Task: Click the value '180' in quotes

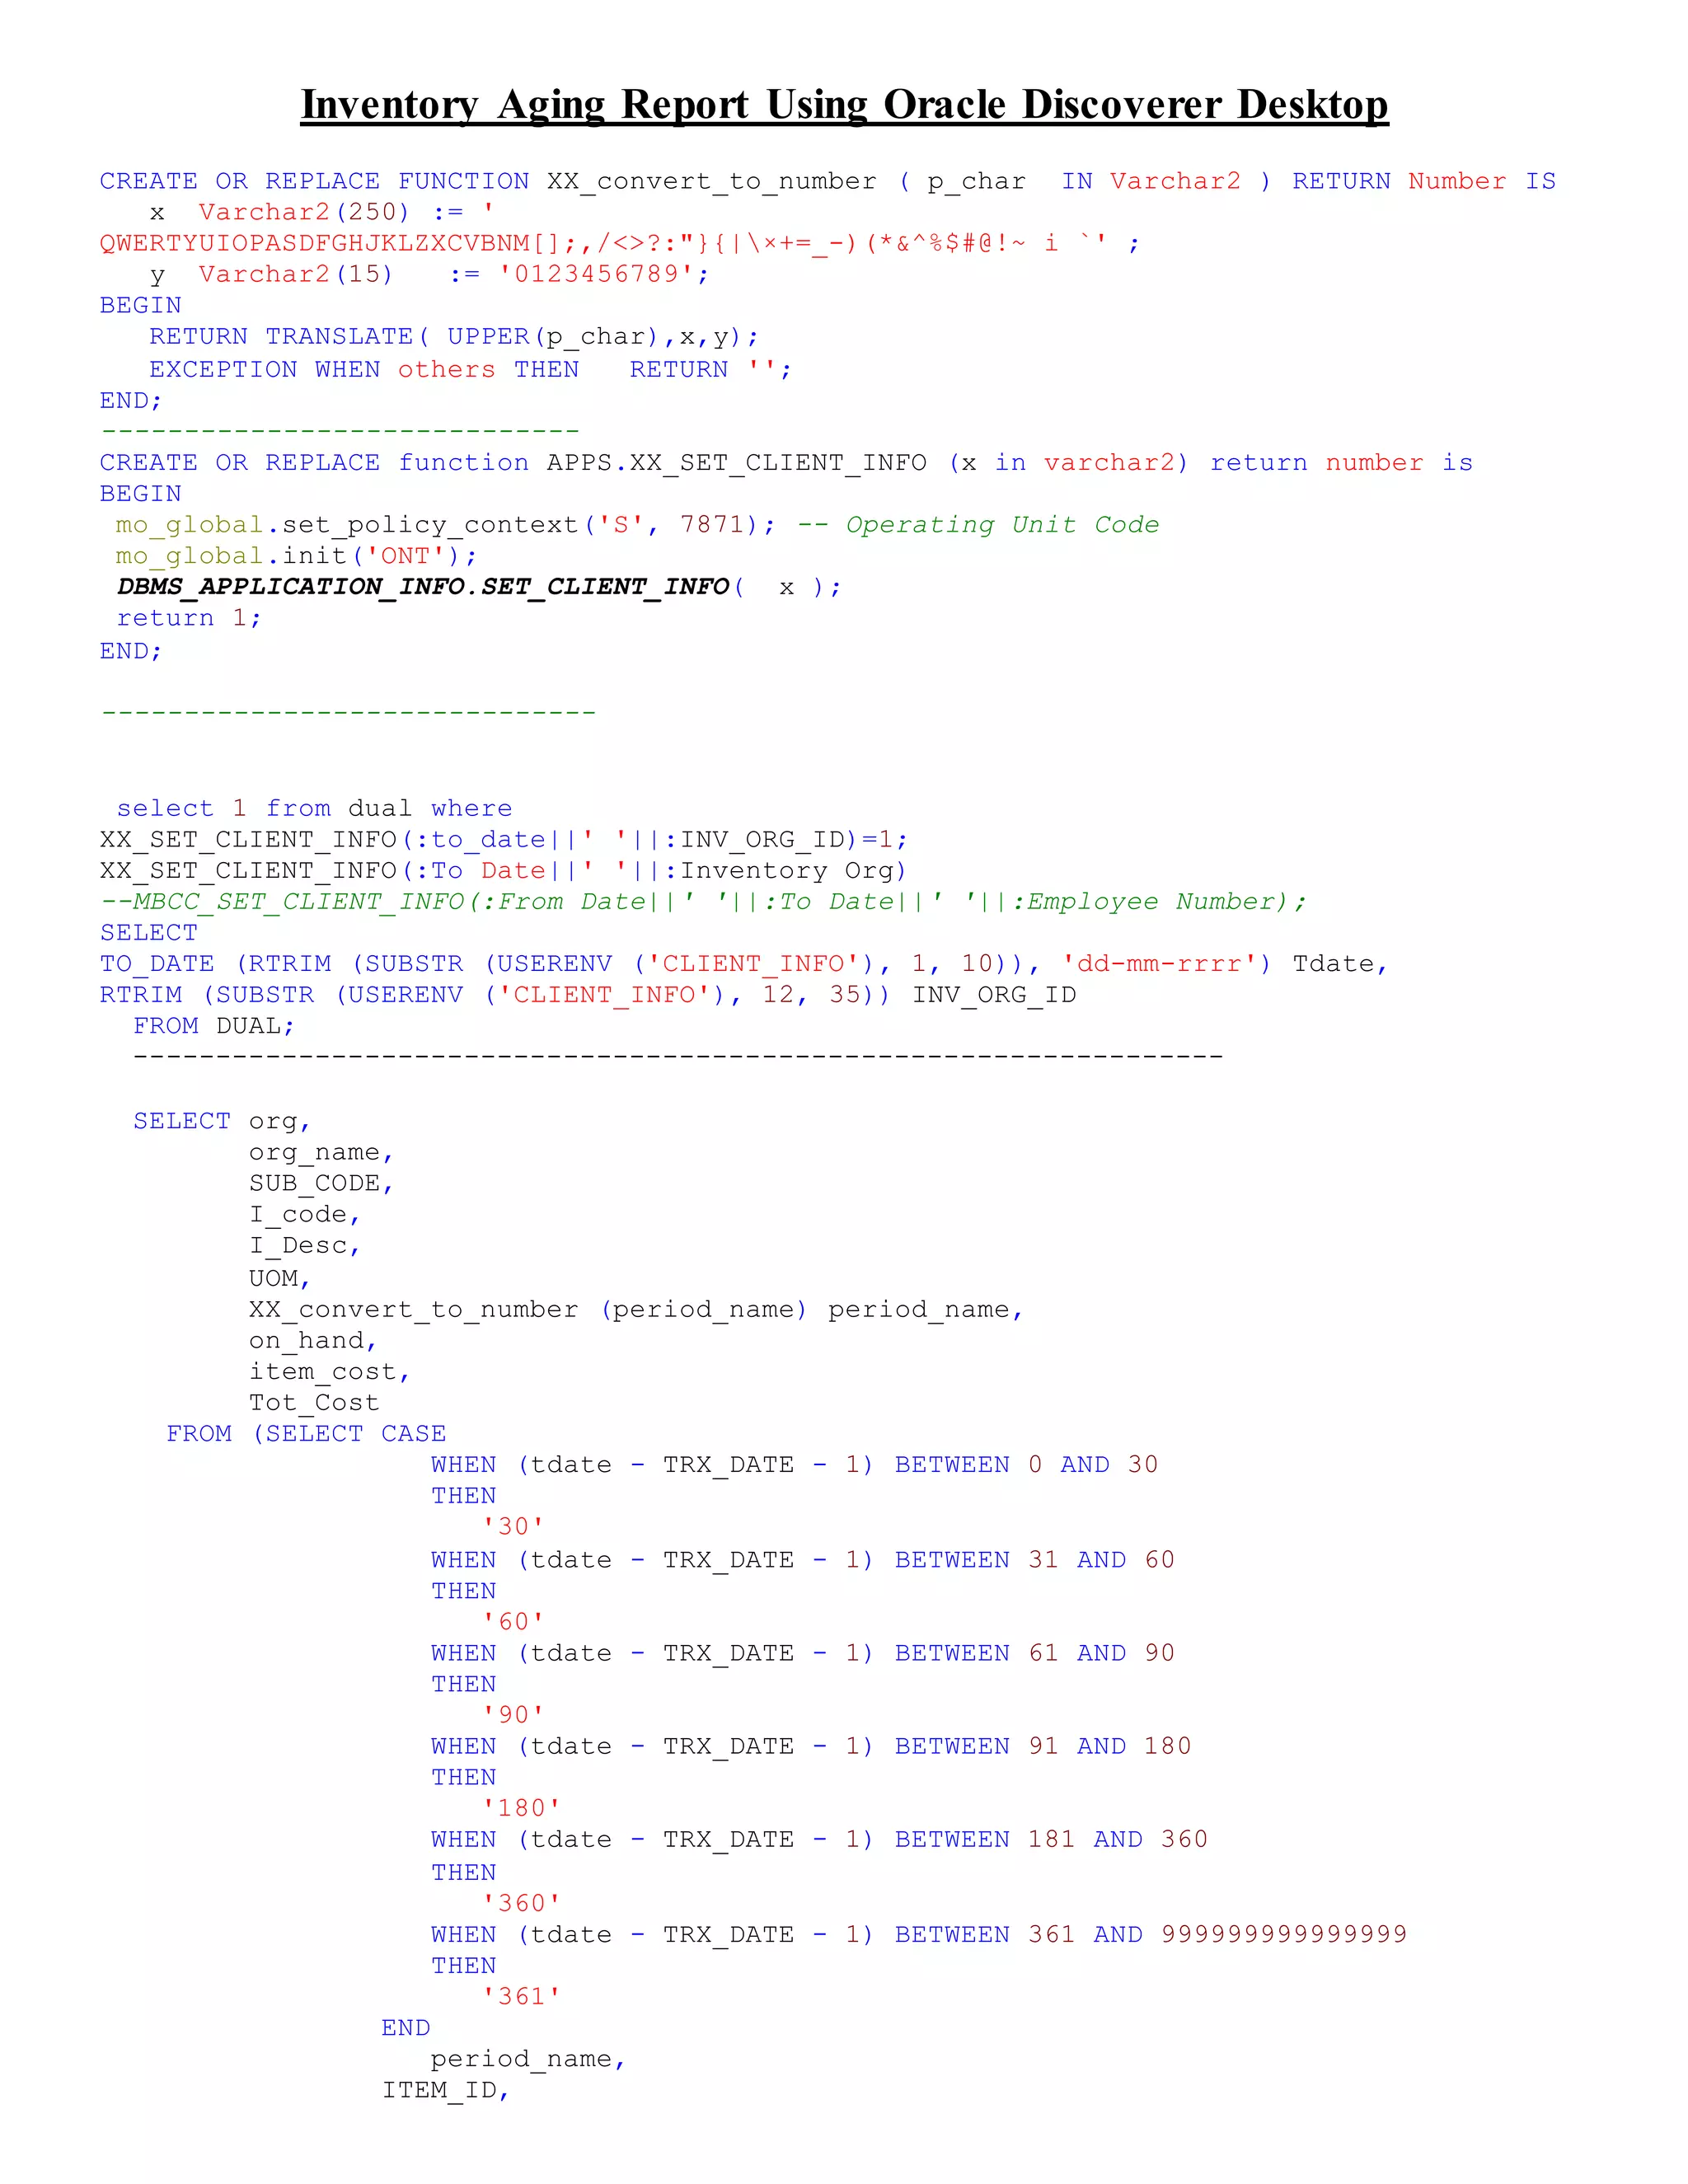Action: pyautogui.click(x=521, y=1808)
